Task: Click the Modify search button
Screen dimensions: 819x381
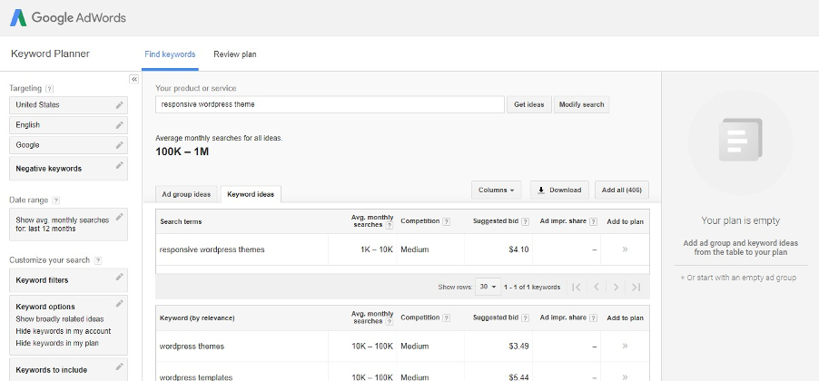Action: click(x=581, y=104)
